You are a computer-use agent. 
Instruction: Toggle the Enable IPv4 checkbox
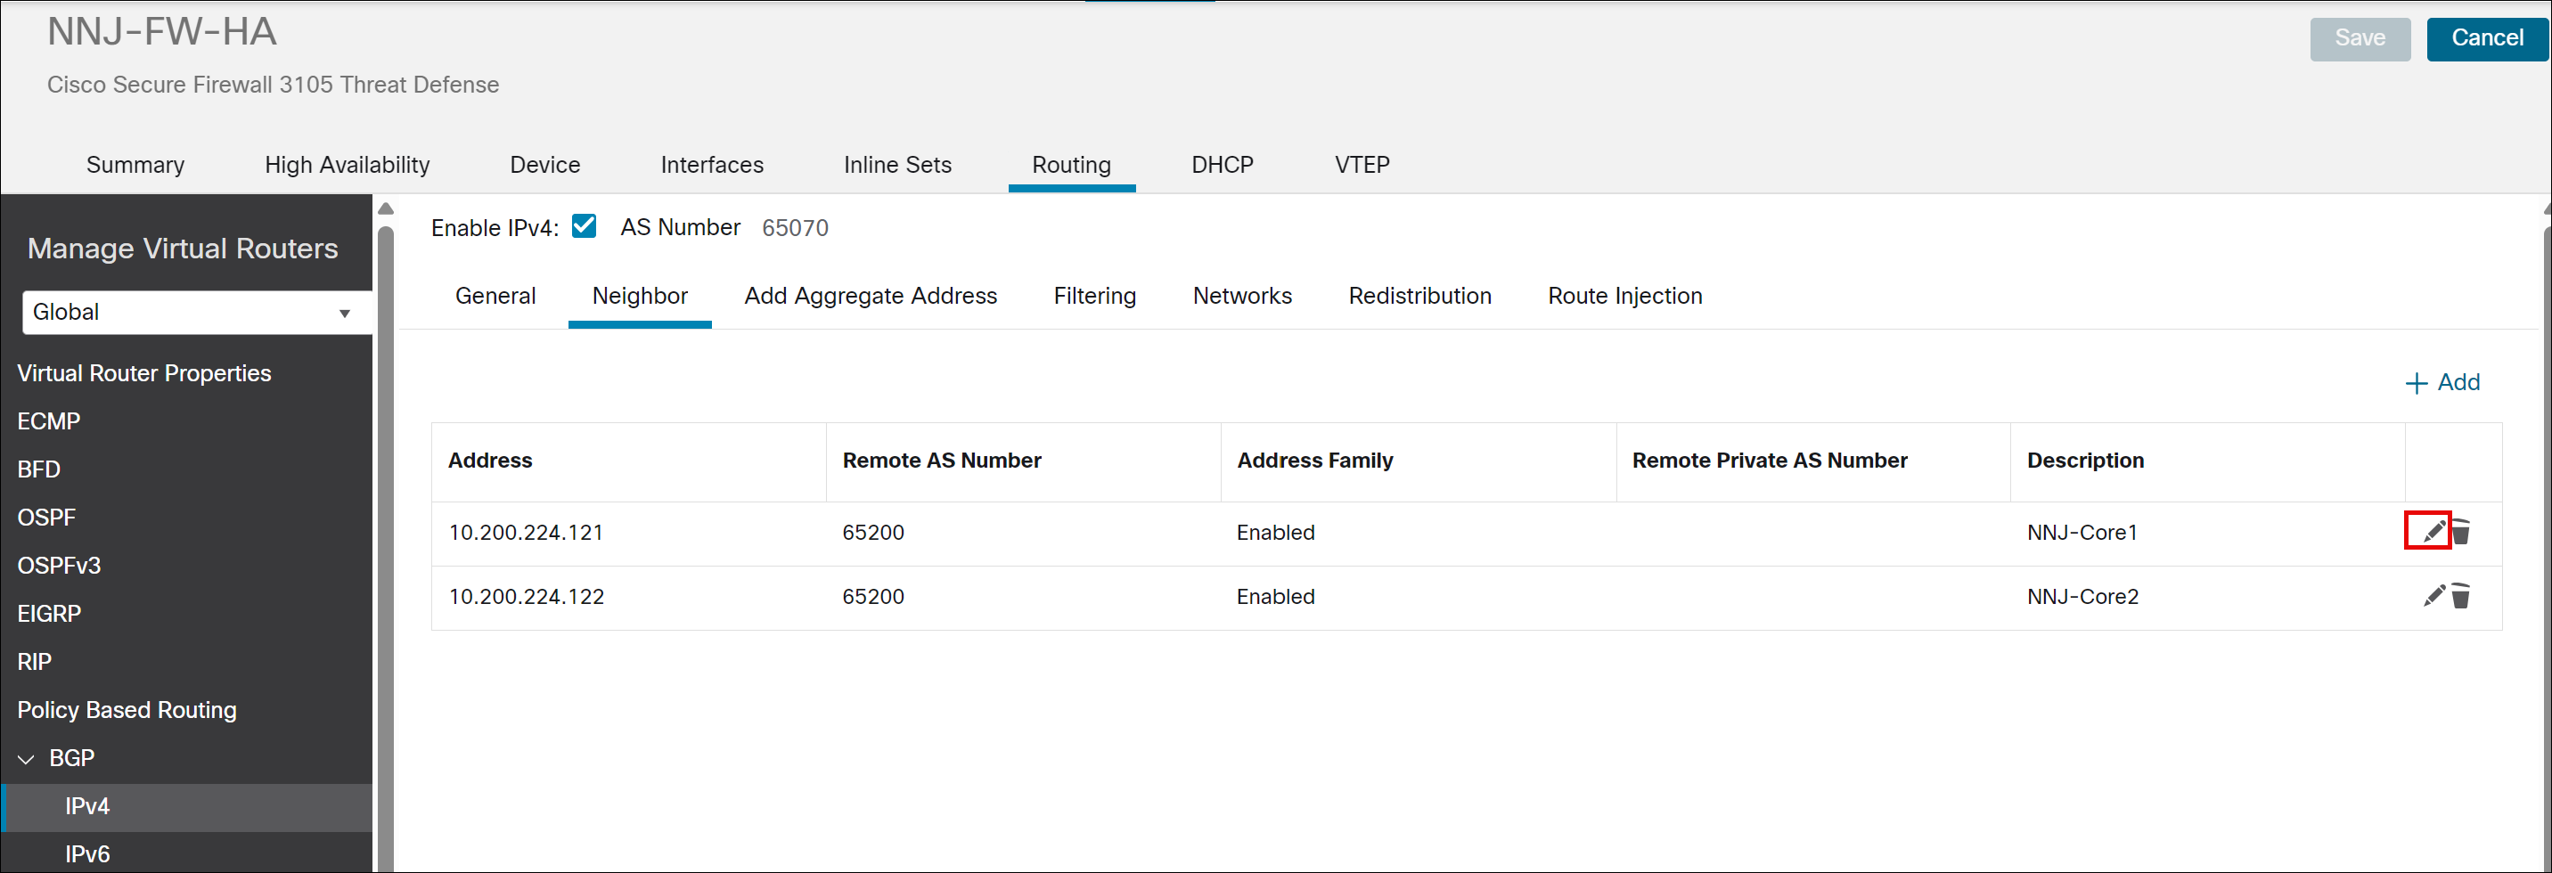(585, 227)
